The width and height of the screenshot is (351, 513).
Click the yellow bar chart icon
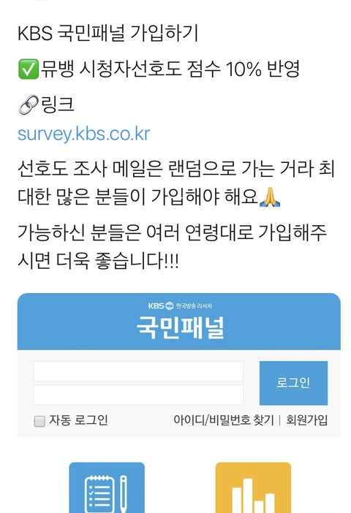point(253,487)
